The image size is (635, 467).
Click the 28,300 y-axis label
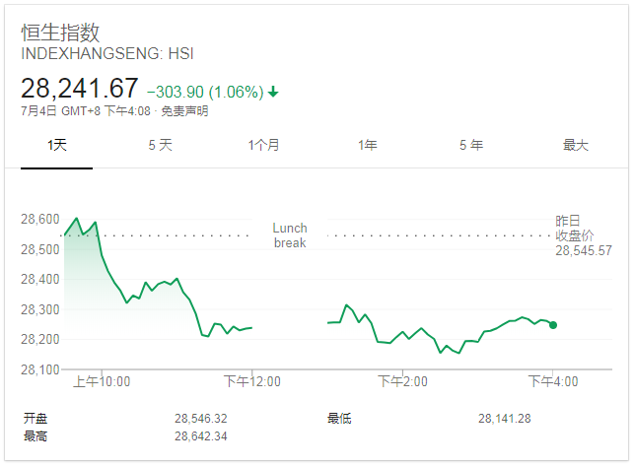click(x=40, y=309)
